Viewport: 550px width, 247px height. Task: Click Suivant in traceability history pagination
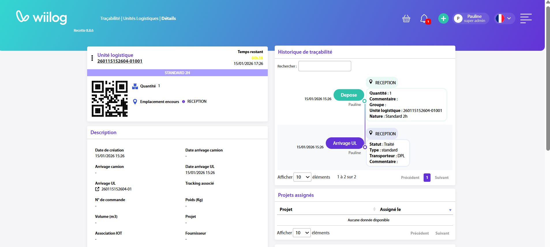(442, 178)
